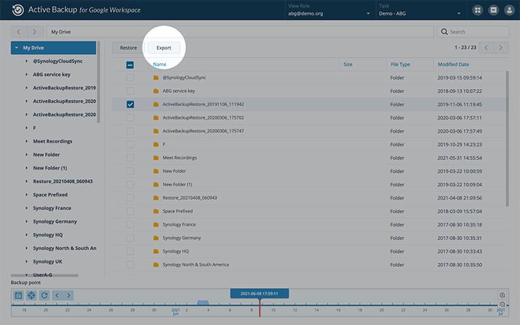Sort by the File Type column header
The image size is (520, 325).
[x=400, y=65]
